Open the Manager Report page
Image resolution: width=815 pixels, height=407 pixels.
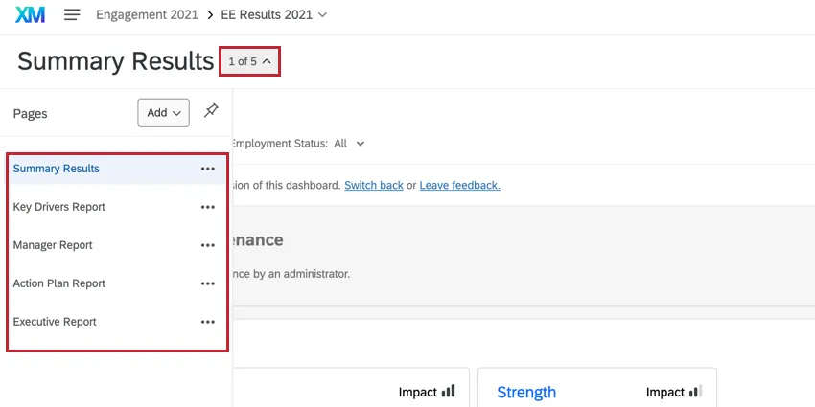(x=53, y=245)
